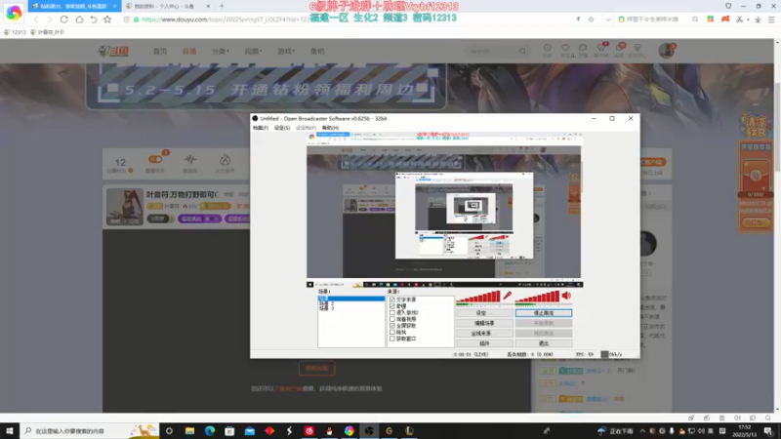Image resolution: width=781 pixels, height=439 pixels.
Task: Click the douyu.com address bar URL
Action: pyautogui.click(x=225, y=20)
